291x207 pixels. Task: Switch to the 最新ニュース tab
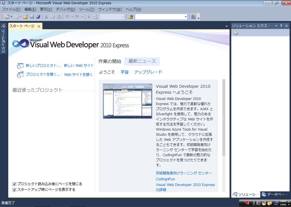142,61
